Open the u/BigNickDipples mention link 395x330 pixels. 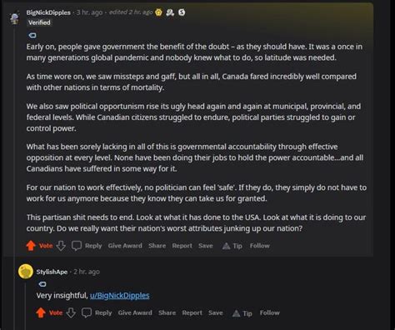120,296
